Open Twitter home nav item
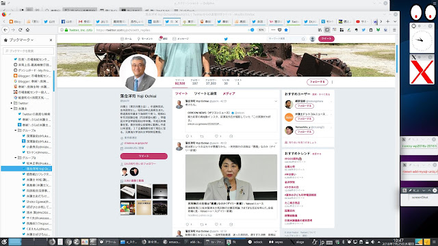438x246 pixels. pos(126,39)
